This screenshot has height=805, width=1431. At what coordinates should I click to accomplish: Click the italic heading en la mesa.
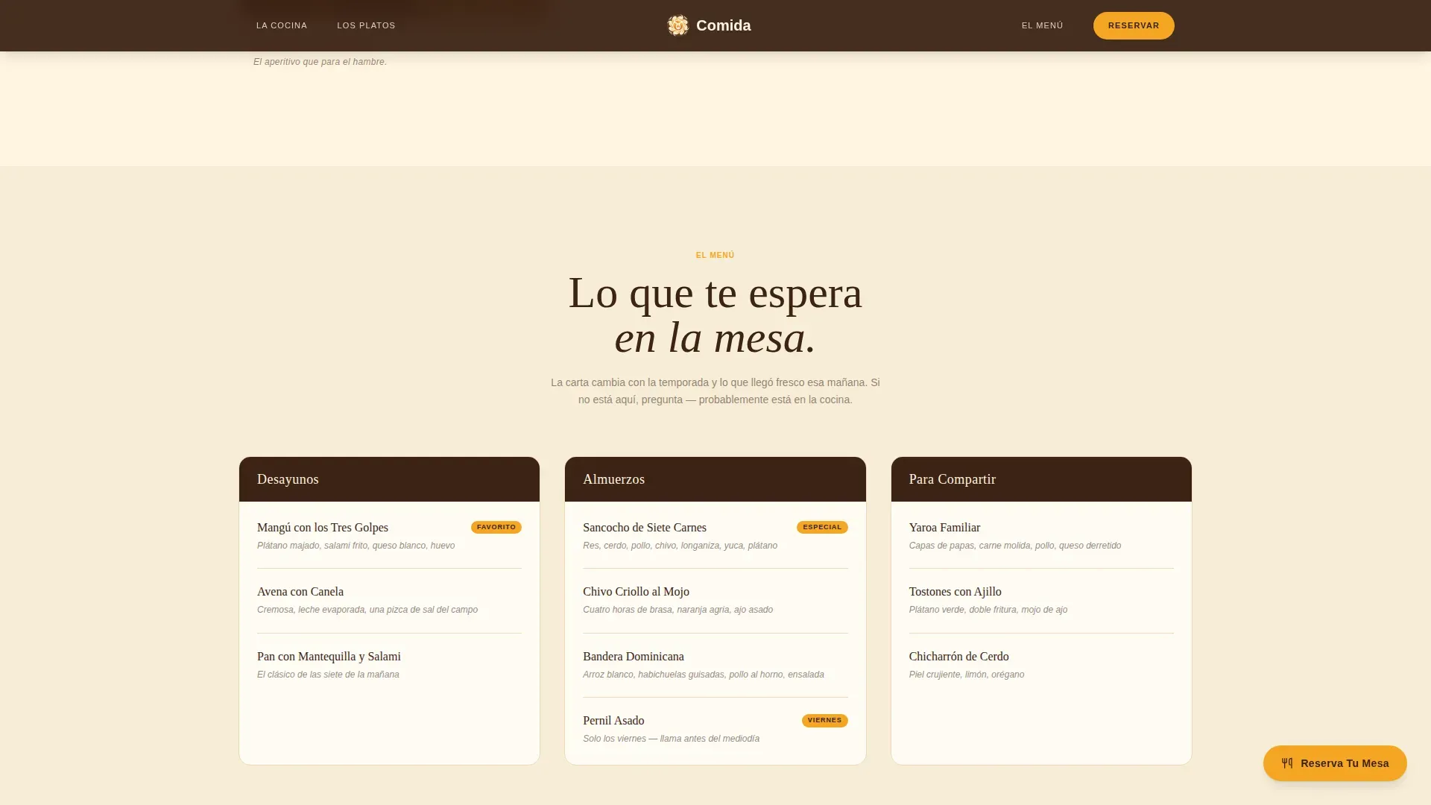tap(715, 337)
